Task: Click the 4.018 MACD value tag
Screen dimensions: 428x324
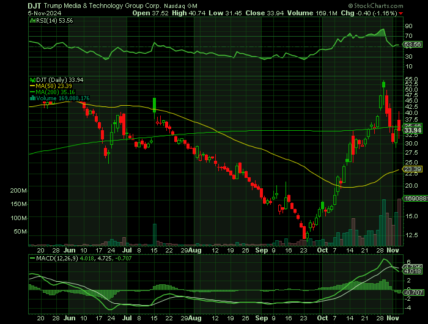Action: pos(413,271)
